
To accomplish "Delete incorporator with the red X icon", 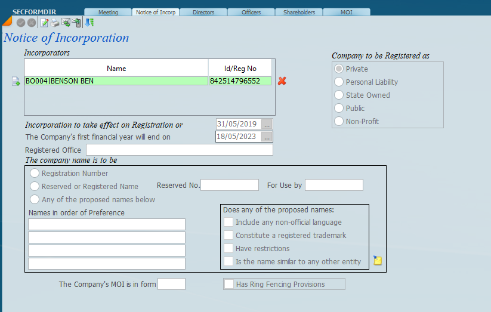I will [x=282, y=81].
